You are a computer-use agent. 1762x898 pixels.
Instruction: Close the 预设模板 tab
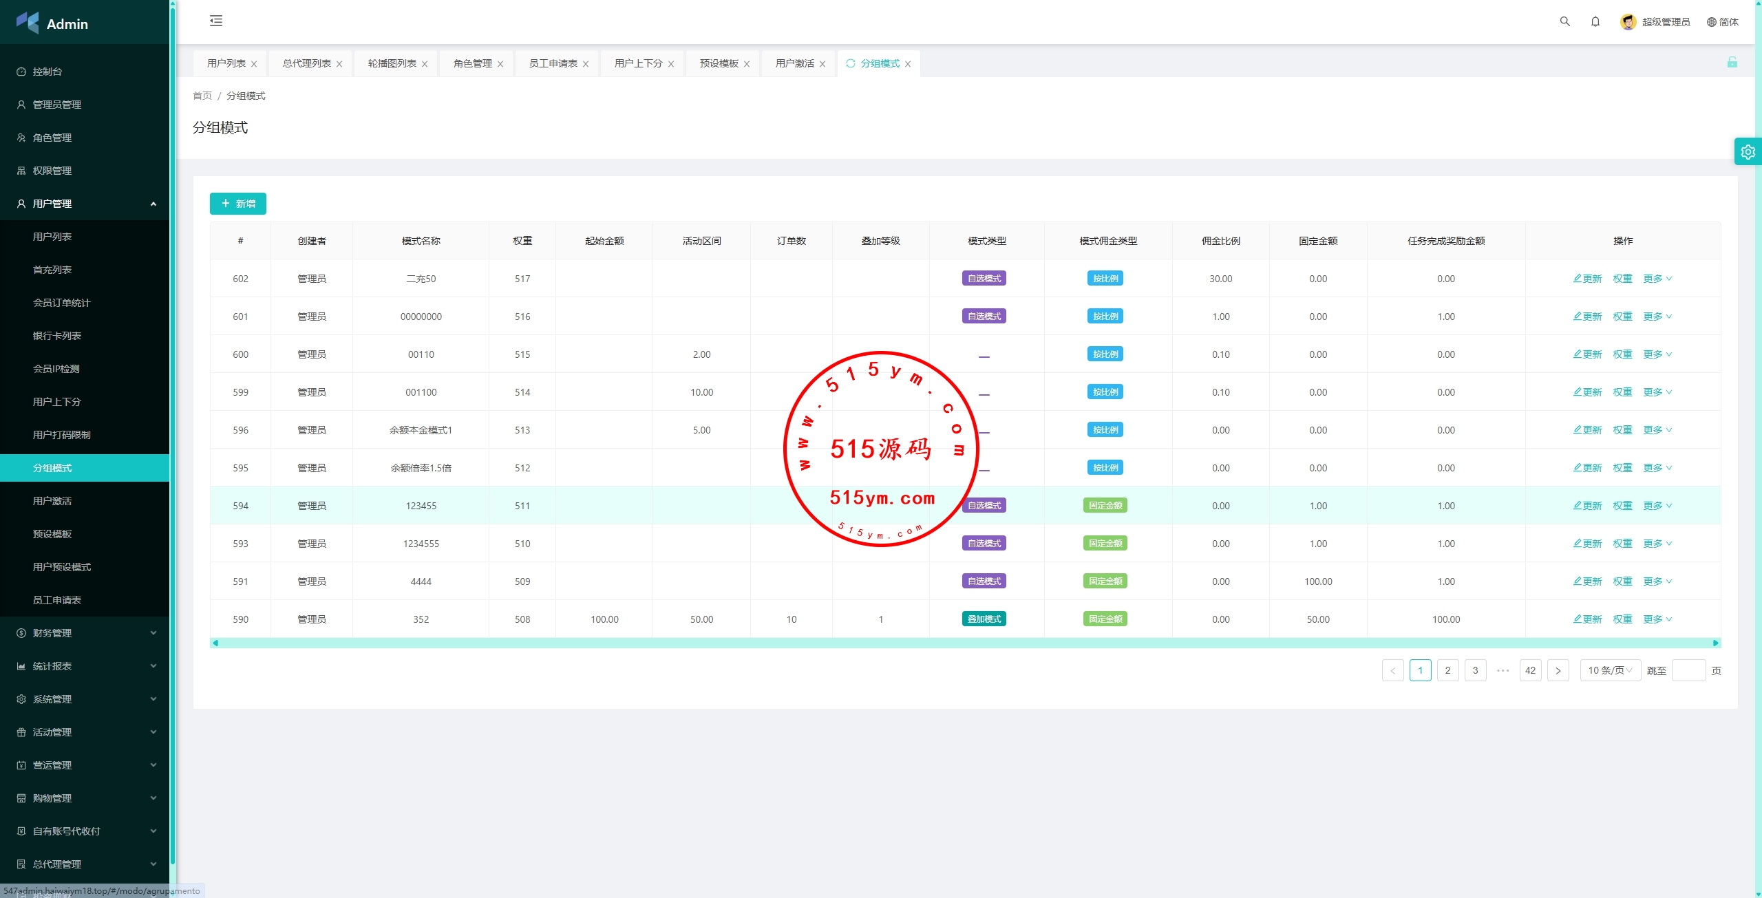747,64
